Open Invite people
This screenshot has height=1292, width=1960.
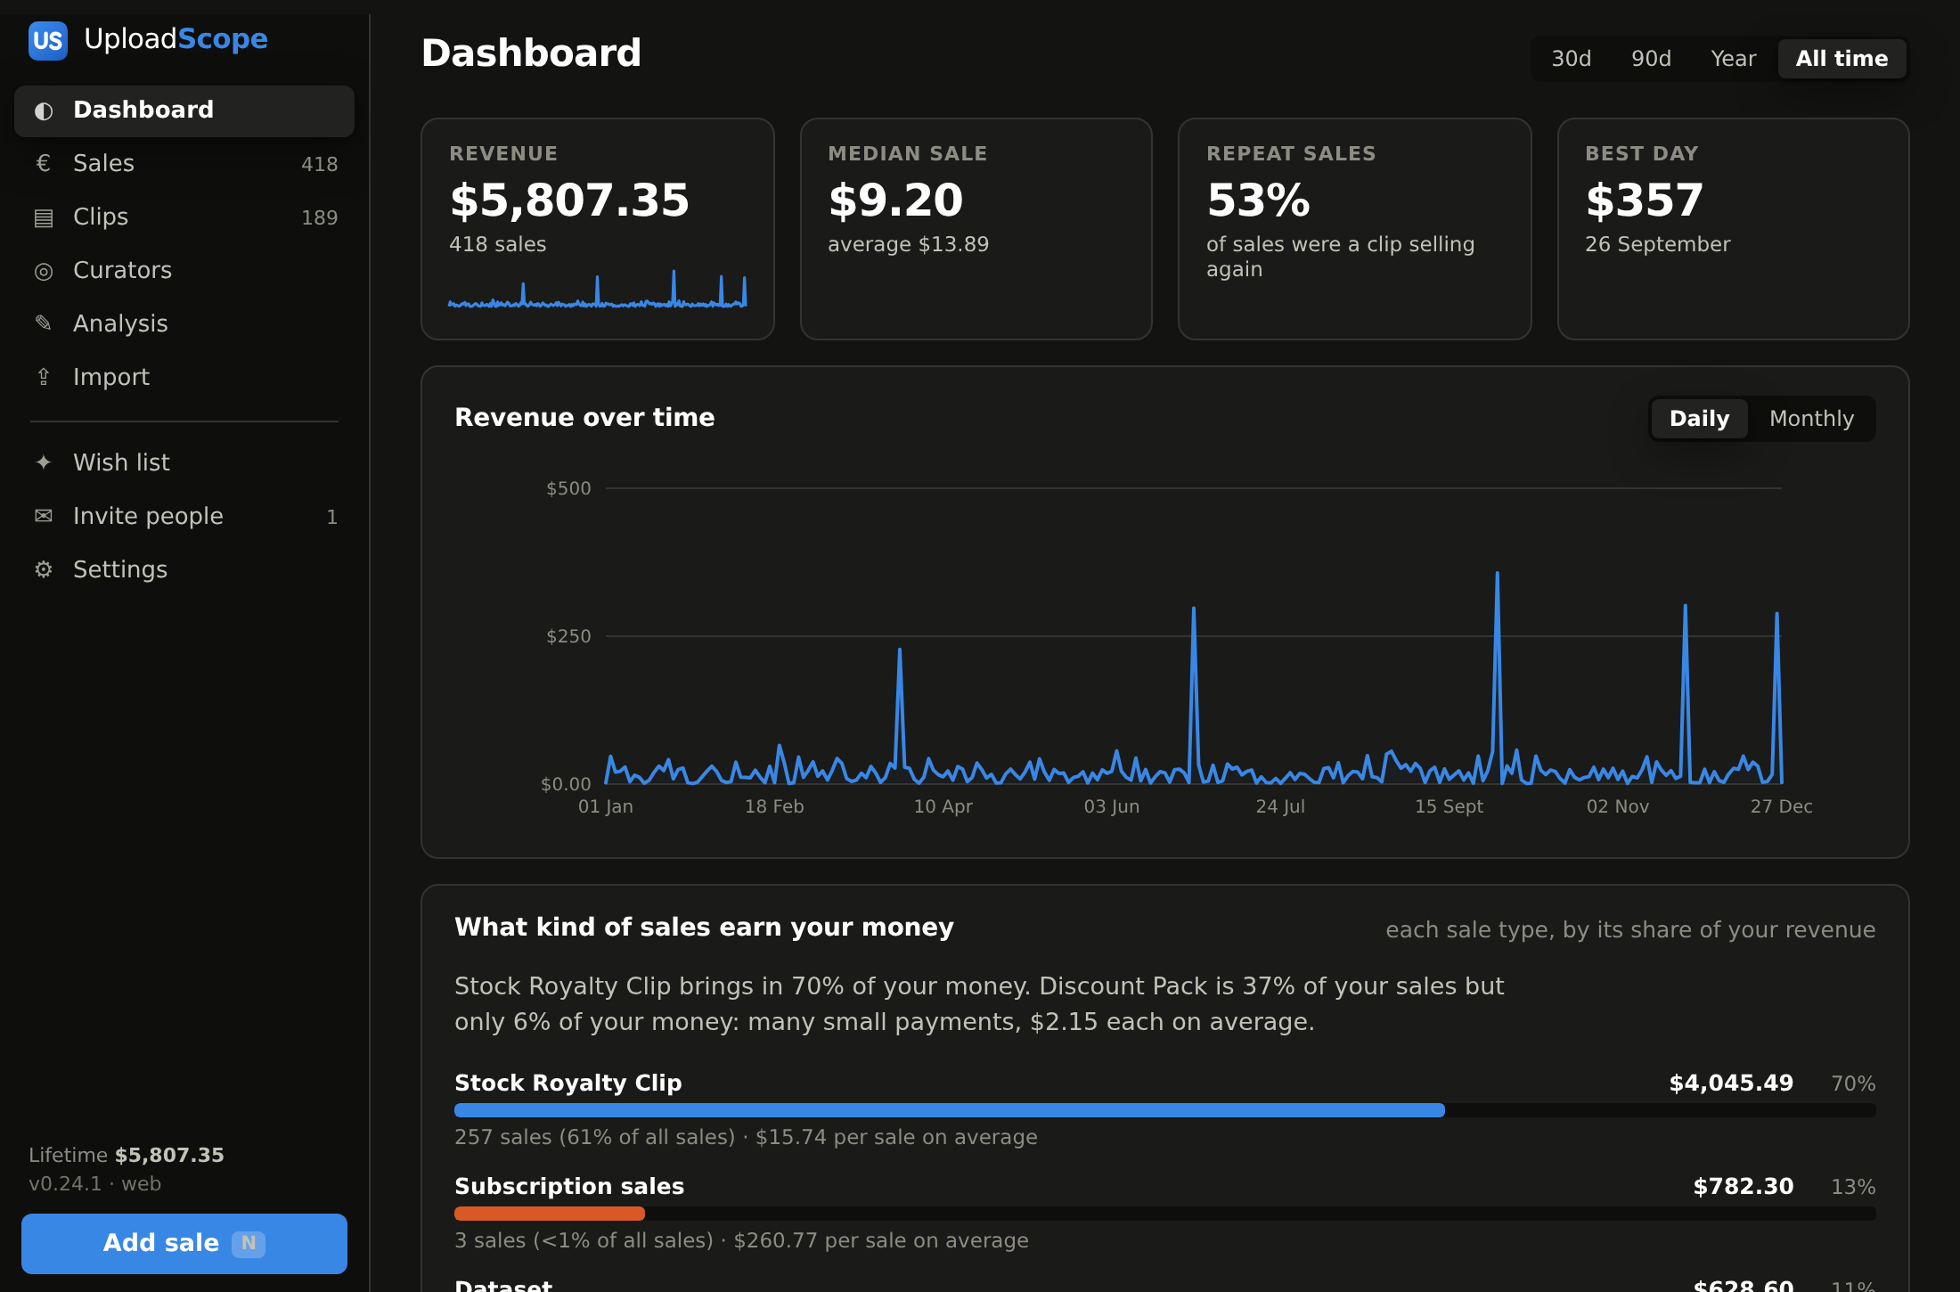(x=184, y=517)
